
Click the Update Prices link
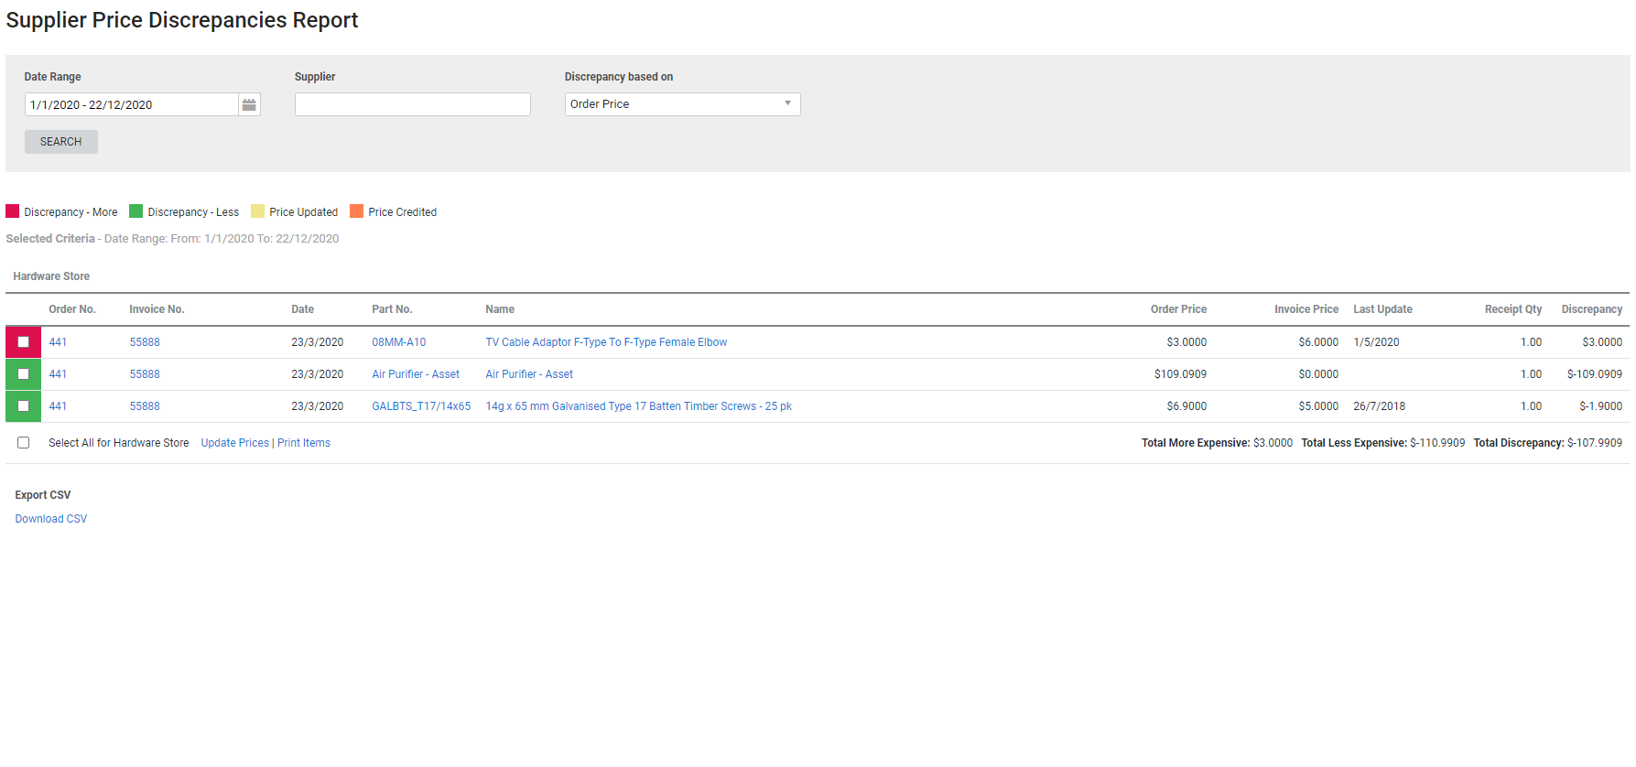point(234,443)
